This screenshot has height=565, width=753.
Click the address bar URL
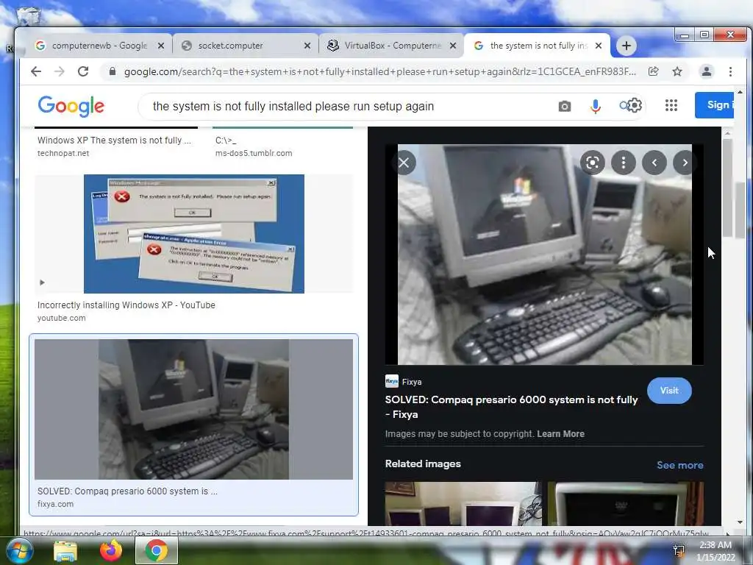[379, 71]
